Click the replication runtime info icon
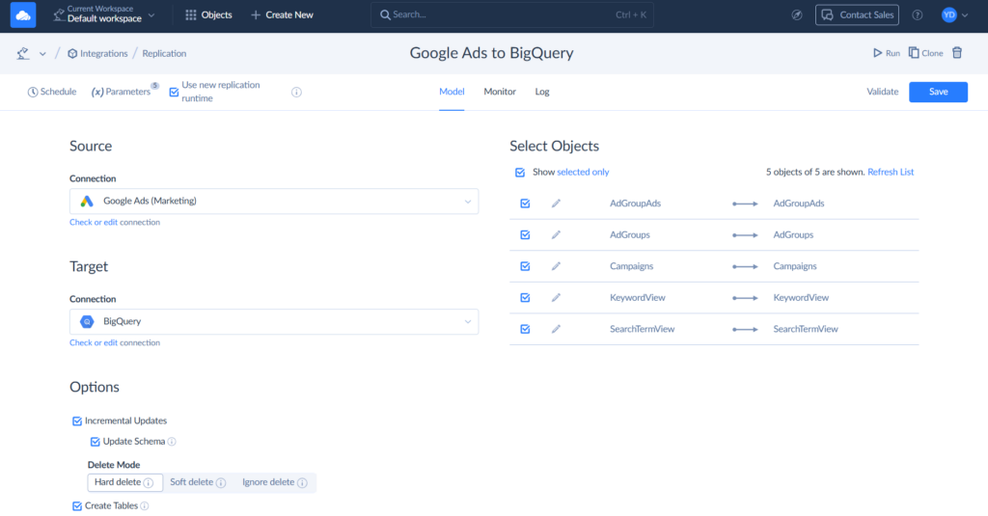Image resolution: width=988 pixels, height=516 pixels. [x=296, y=92]
